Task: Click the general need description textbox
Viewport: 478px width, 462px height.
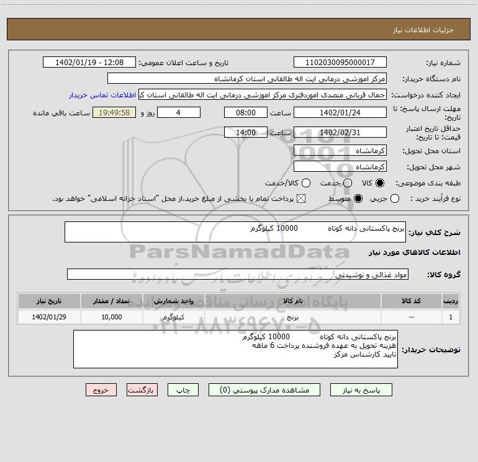Action: [235, 232]
